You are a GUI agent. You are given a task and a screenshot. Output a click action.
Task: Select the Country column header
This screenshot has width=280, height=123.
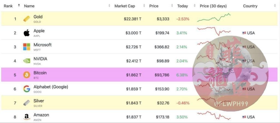coord(250,6)
